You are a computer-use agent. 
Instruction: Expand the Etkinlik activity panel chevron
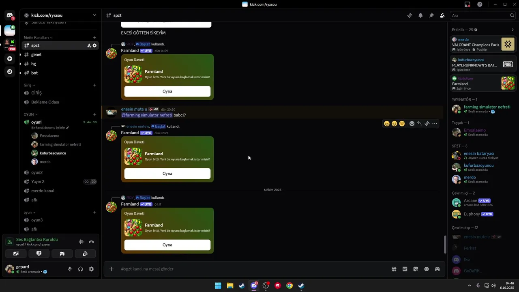point(513,30)
